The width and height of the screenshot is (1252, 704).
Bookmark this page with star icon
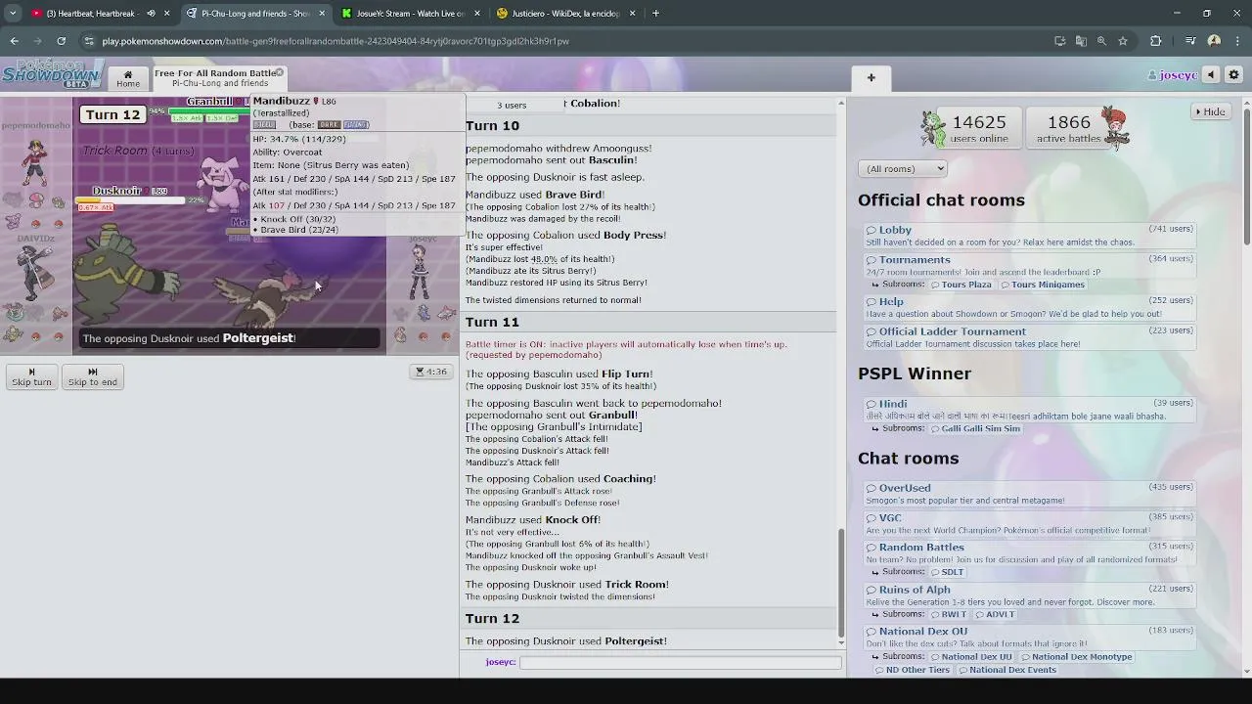(x=1123, y=41)
